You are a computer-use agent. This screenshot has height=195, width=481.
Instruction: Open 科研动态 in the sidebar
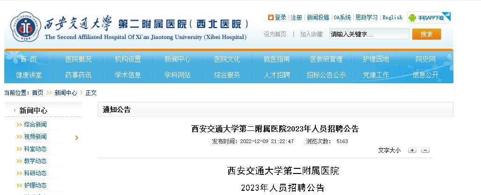point(35,173)
